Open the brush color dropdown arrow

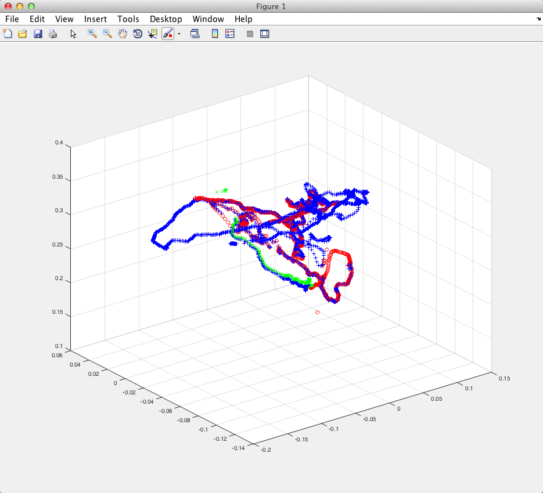179,34
